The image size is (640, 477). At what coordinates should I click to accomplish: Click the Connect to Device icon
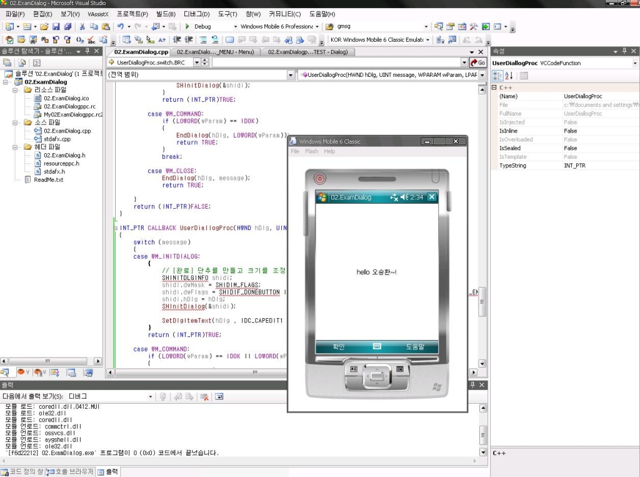tap(440, 39)
